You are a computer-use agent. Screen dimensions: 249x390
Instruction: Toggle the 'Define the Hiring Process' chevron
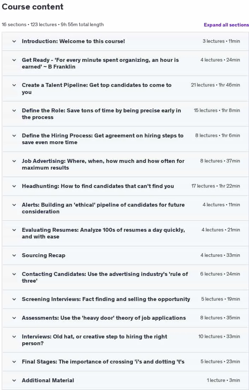point(14,136)
